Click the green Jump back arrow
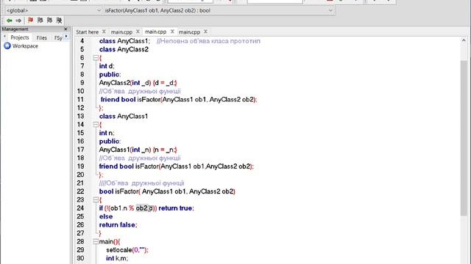 [x=10, y=21]
